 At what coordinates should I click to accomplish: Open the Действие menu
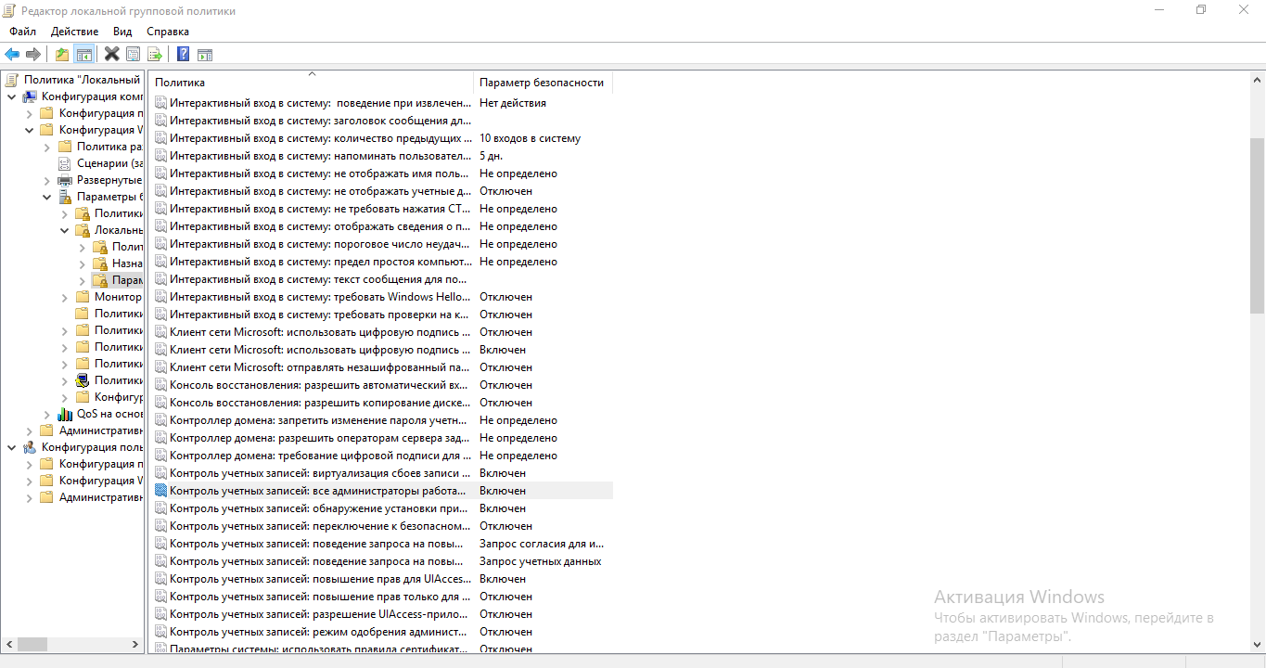coord(74,32)
